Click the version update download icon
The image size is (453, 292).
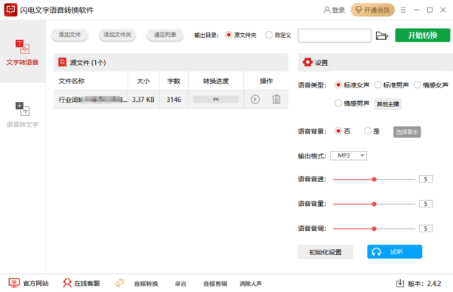click(400, 284)
